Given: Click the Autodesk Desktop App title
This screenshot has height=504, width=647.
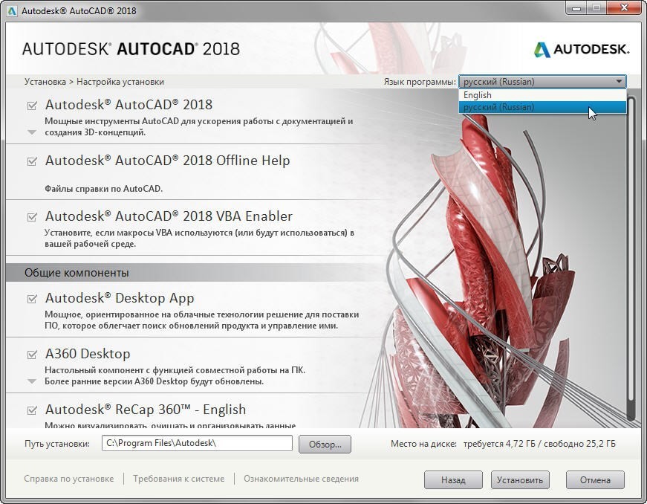Looking at the screenshot, I should [x=120, y=298].
